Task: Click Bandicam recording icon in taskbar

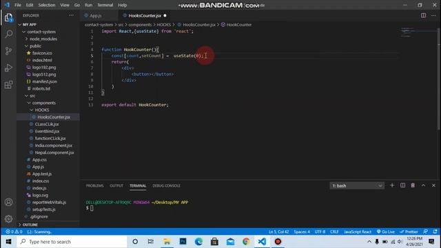Action: coord(278,242)
